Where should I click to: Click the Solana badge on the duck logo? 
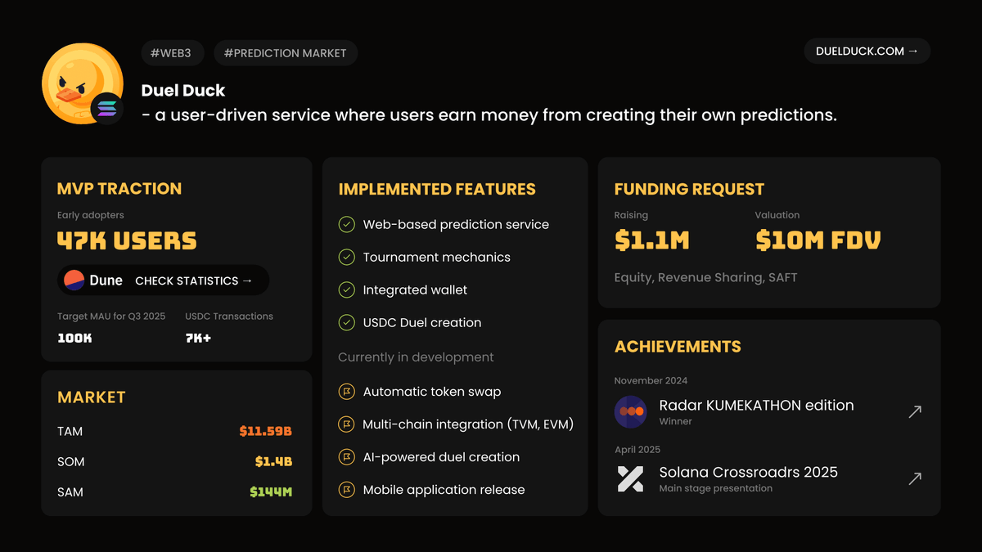click(107, 109)
